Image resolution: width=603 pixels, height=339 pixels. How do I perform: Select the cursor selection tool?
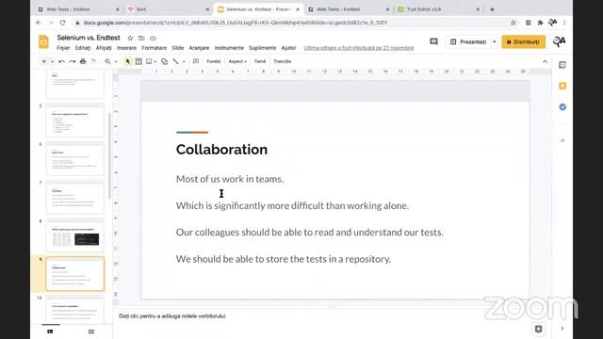[x=128, y=61]
